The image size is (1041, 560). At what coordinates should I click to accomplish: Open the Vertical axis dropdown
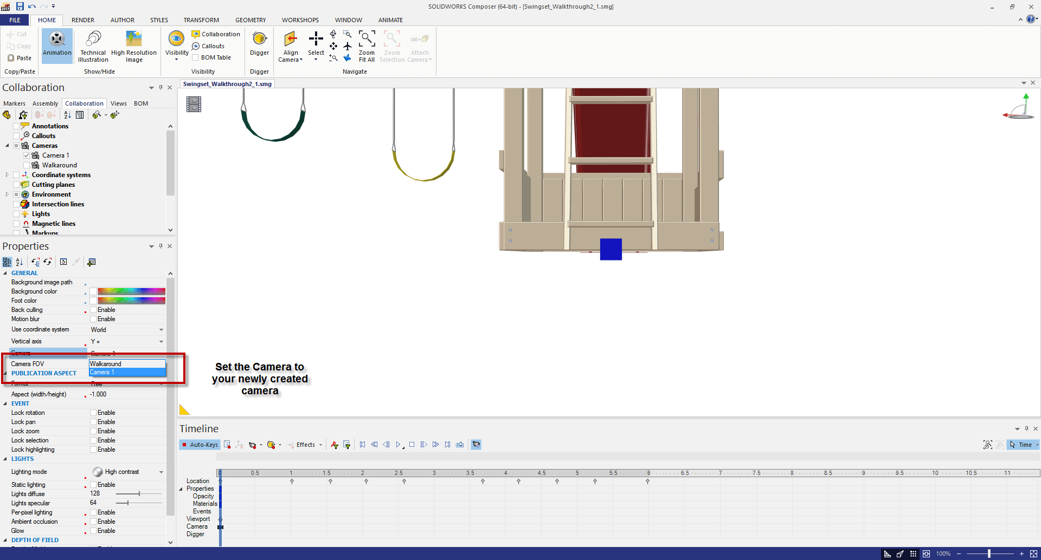tap(161, 342)
